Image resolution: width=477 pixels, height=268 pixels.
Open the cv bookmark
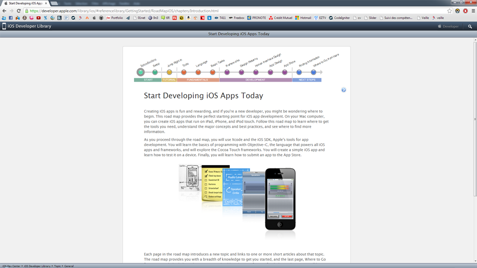[x=357, y=18]
